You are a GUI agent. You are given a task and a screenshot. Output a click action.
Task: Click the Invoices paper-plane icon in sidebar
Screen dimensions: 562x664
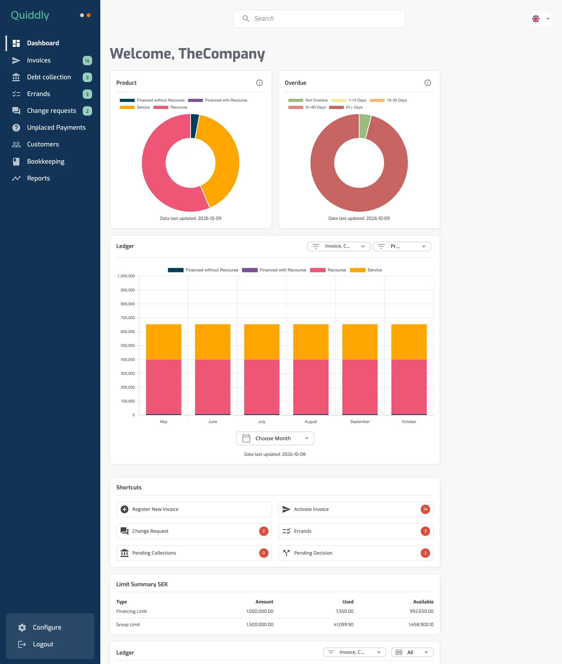point(16,60)
